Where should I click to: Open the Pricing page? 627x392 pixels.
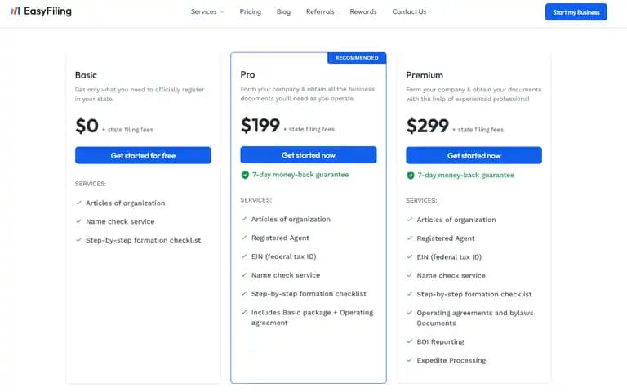click(x=251, y=11)
